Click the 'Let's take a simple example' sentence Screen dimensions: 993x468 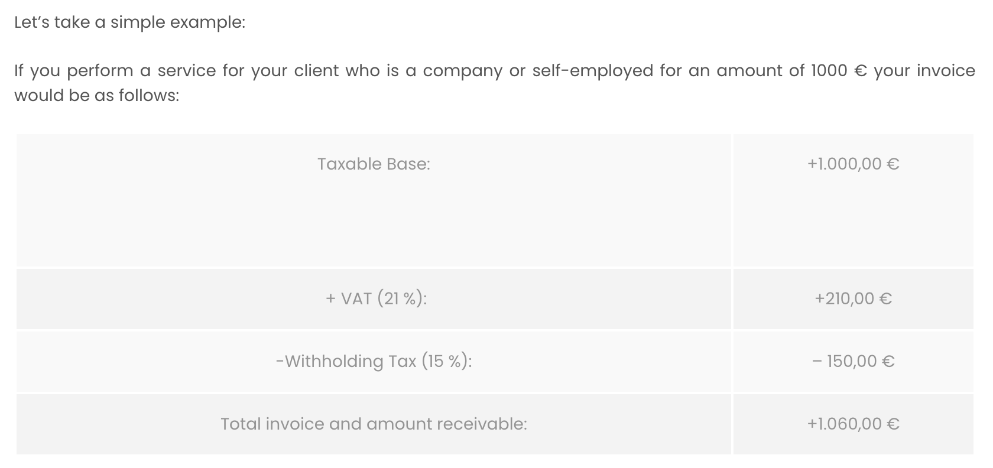[129, 23]
